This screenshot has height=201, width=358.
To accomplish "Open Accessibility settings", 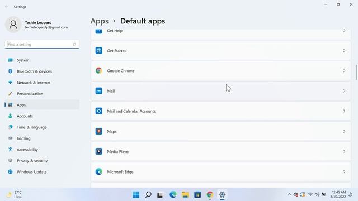I will tap(42, 150).
